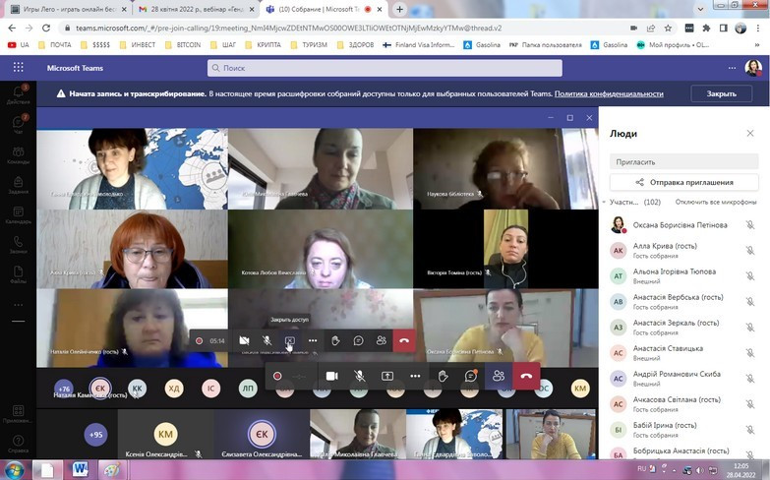
Task: Click Отправка приглашения button
Action: tap(684, 182)
